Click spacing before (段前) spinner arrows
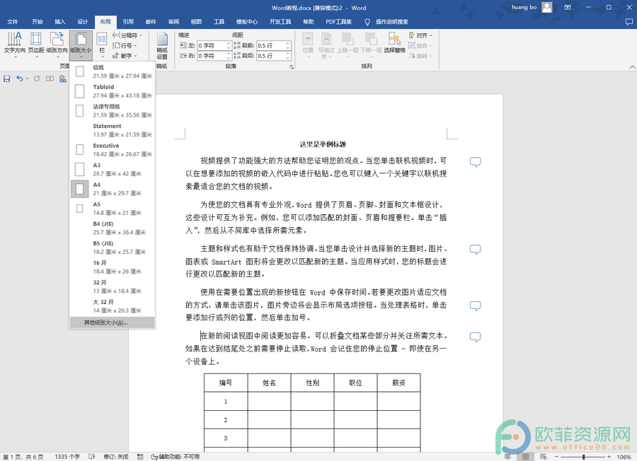The height and width of the screenshot is (461, 637). pos(287,45)
